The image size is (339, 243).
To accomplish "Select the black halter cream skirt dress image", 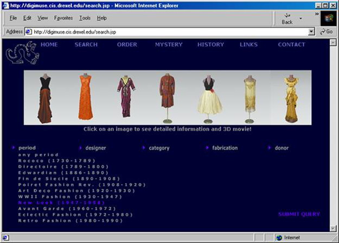I will [x=209, y=99].
